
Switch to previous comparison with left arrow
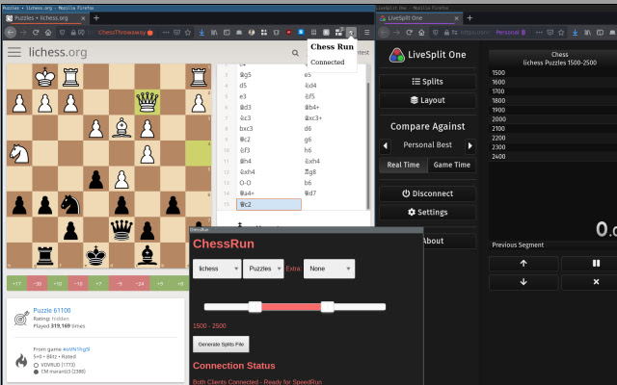point(386,146)
